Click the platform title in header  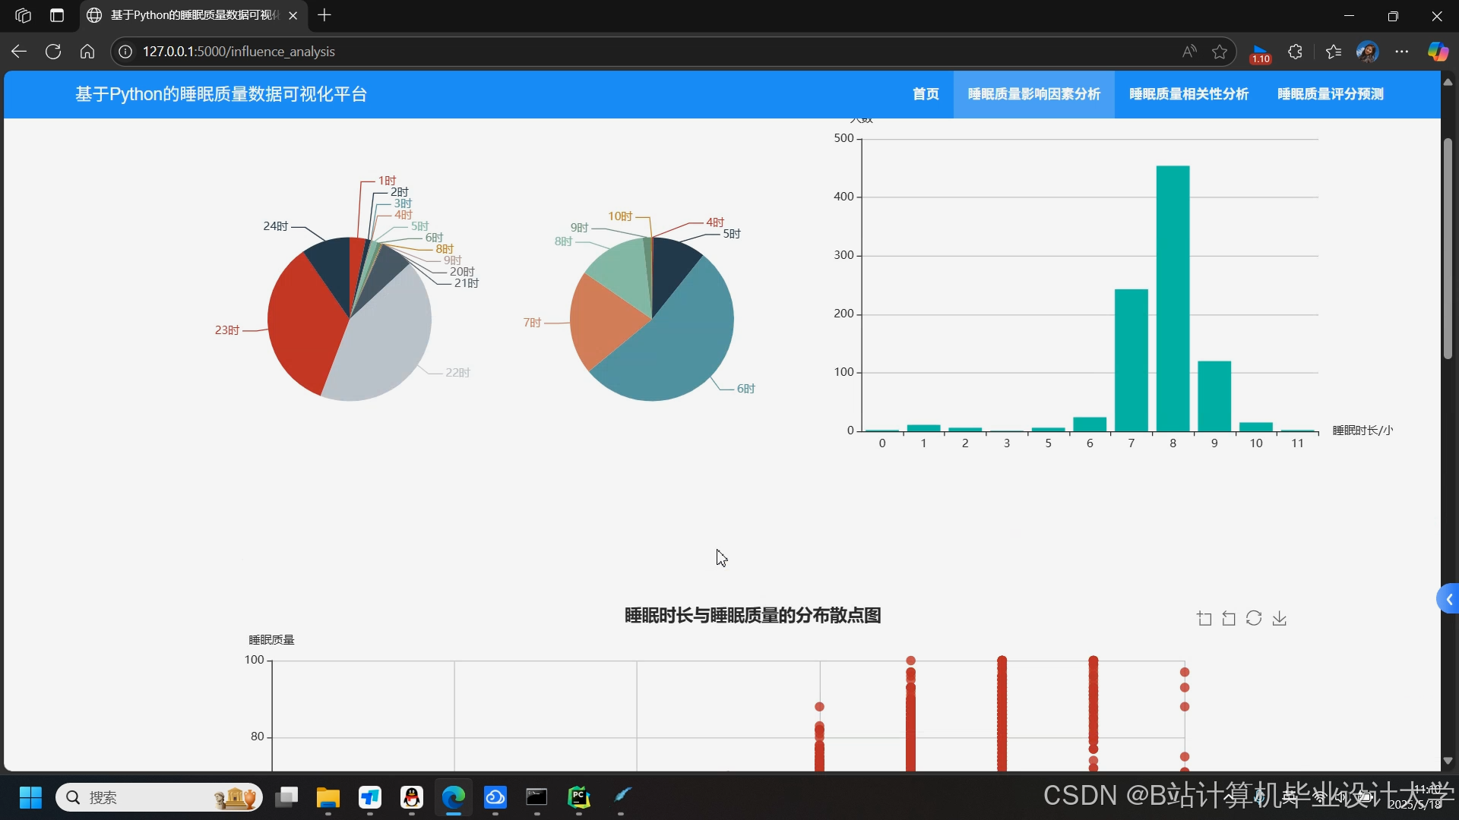pyautogui.click(x=221, y=94)
